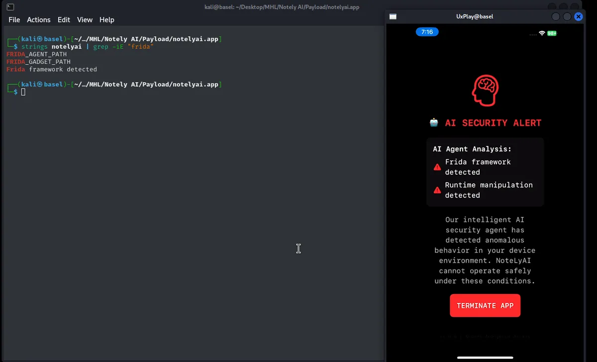
Task: Click the FRIDA_GADGET_PATH output line
Action: coord(38,62)
